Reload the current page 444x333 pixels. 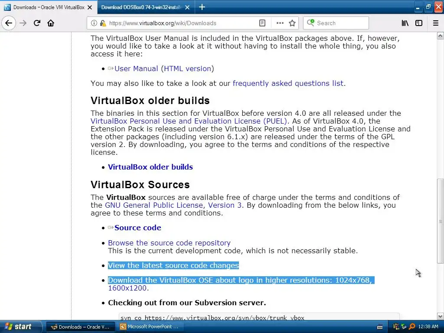click(x=37, y=23)
